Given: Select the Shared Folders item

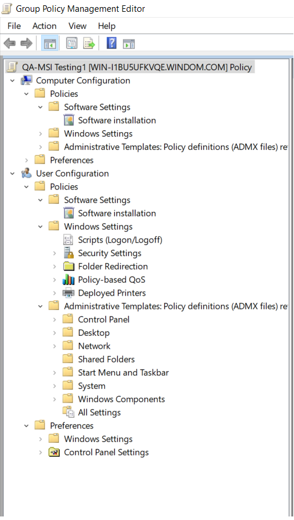Looking at the screenshot, I should (x=106, y=359).
